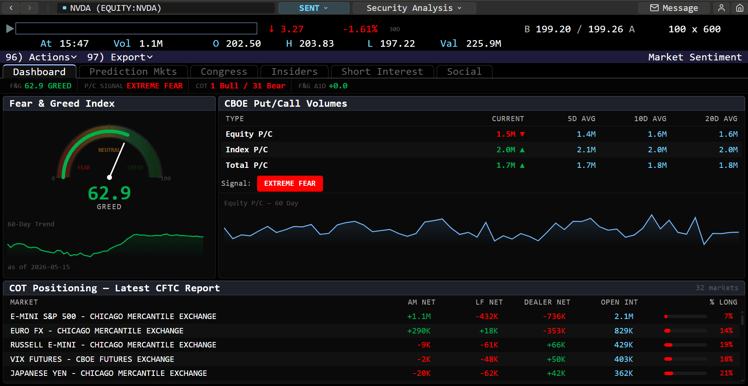The height and width of the screenshot is (386, 748).
Task: Switch to the Short Interest tab
Action: coord(382,72)
